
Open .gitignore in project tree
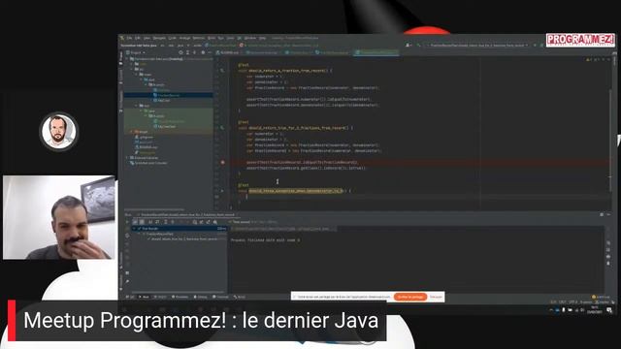coord(145,137)
